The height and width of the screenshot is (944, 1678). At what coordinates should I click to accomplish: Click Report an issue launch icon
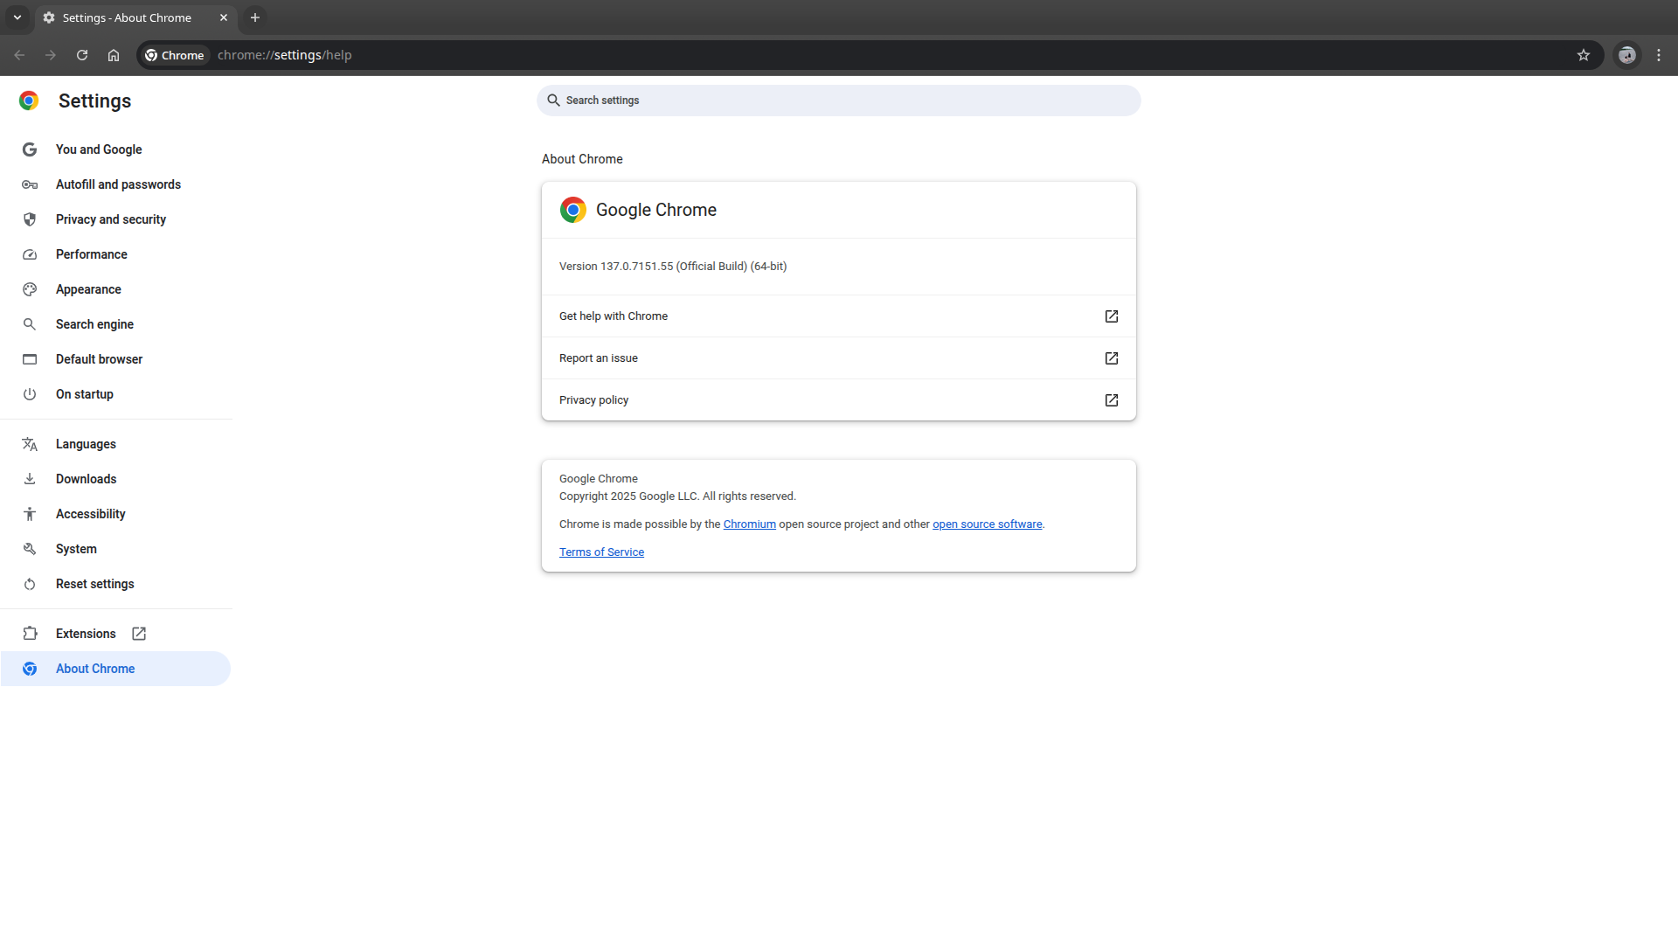[x=1111, y=358]
